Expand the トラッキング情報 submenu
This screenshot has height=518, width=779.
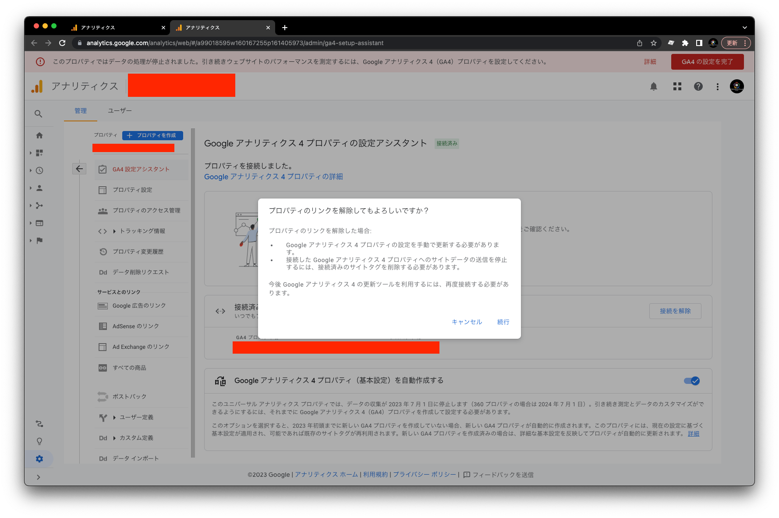tap(114, 231)
